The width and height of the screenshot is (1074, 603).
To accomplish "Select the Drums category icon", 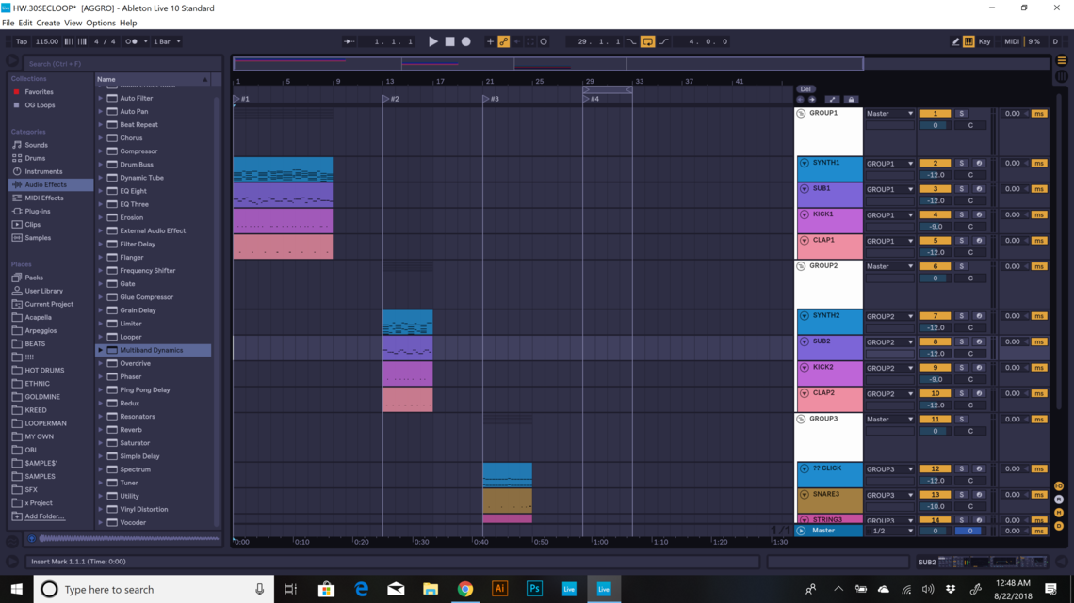I will [17, 158].
